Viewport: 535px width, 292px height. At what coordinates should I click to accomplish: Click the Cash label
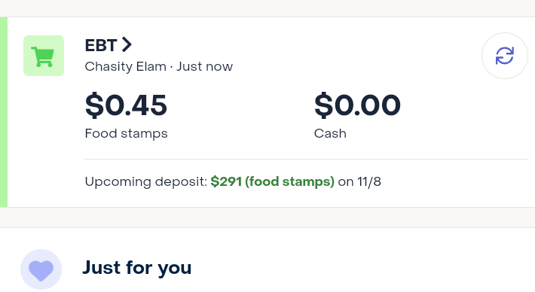tap(330, 133)
